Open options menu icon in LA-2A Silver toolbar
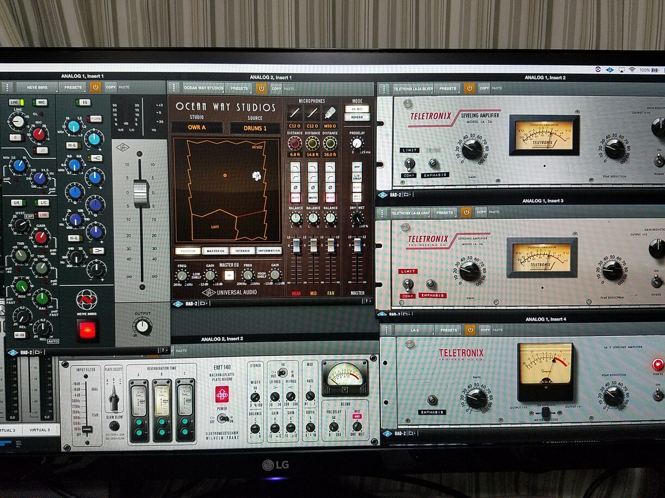The image size is (665, 498). (x=384, y=88)
